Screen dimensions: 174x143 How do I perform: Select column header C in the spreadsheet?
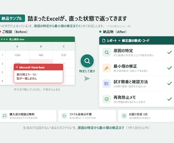[64, 46]
